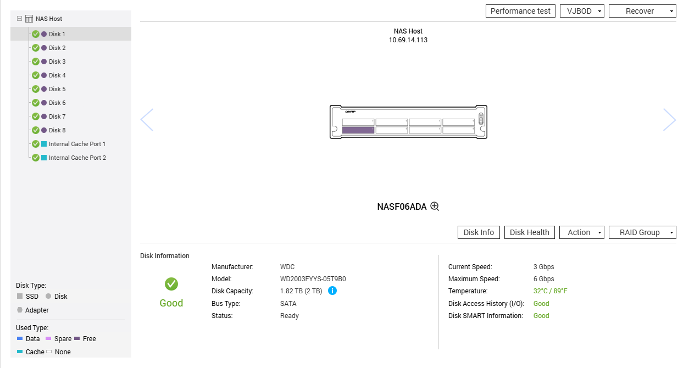Open Disk Health
This screenshot has height=368, width=689.
pyautogui.click(x=530, y=232)
